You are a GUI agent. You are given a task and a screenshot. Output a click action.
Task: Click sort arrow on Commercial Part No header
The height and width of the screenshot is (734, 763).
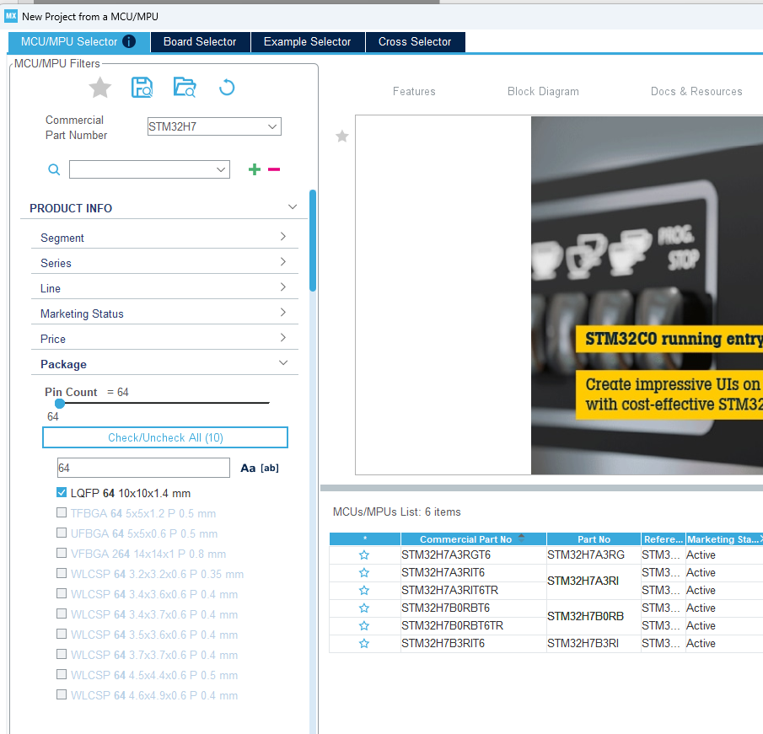521,538
